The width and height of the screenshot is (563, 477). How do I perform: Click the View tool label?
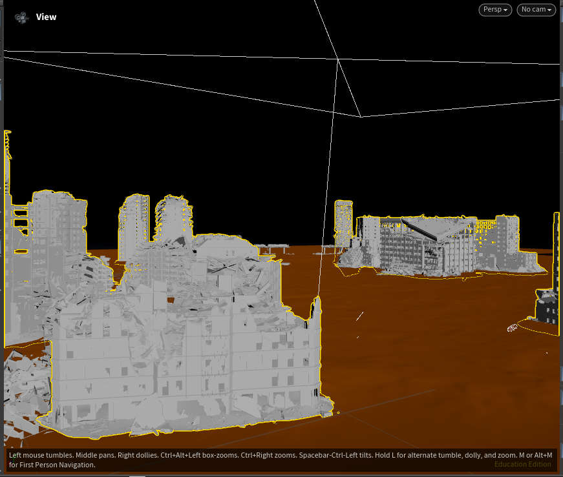[46, 17]
